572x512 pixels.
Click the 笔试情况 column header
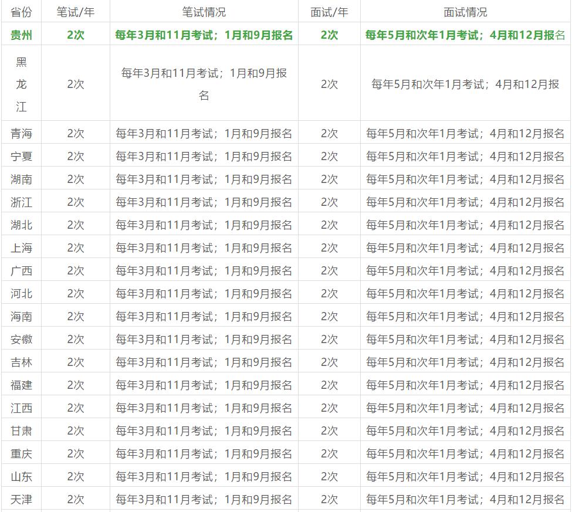[204, 12]
